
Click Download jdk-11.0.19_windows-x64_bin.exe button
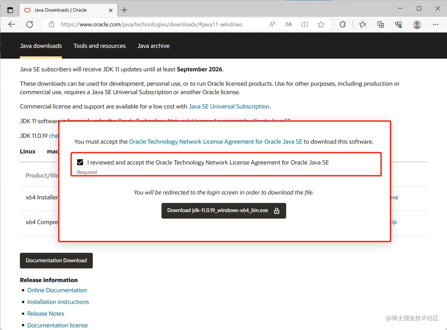(x=224, y=211)
